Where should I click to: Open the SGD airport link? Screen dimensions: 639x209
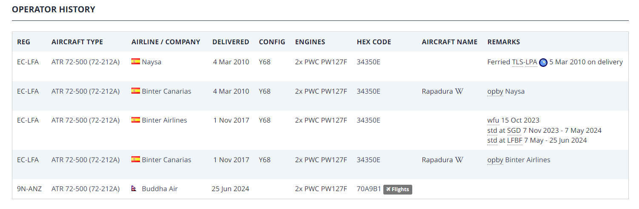tap(514, 131)
